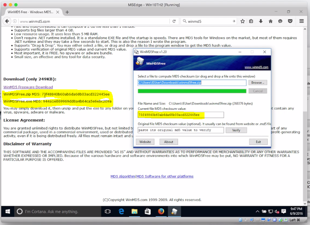The width and height of the screenshot is (310, 225).
Task: Open Firefox Hello smiley icon
Action: (x=280, y=21)
